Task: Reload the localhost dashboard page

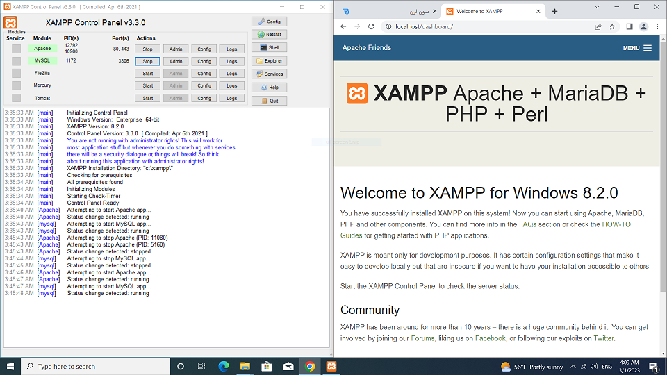Action: (371, 26)
